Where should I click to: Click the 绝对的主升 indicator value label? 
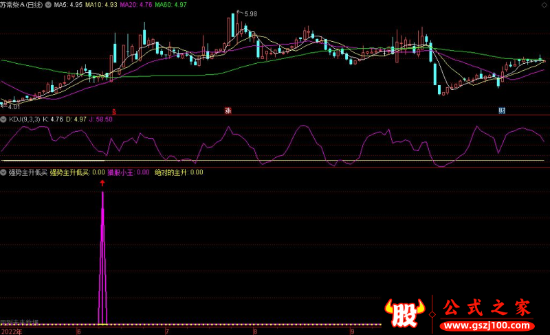click(x=179, y=172)
